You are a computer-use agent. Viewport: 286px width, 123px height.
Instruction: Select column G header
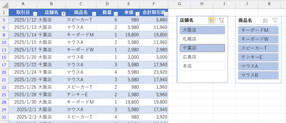179,4
